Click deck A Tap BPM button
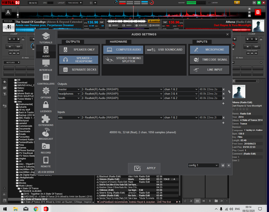This screenshot has height=212, width=269. tap(102, 22)
